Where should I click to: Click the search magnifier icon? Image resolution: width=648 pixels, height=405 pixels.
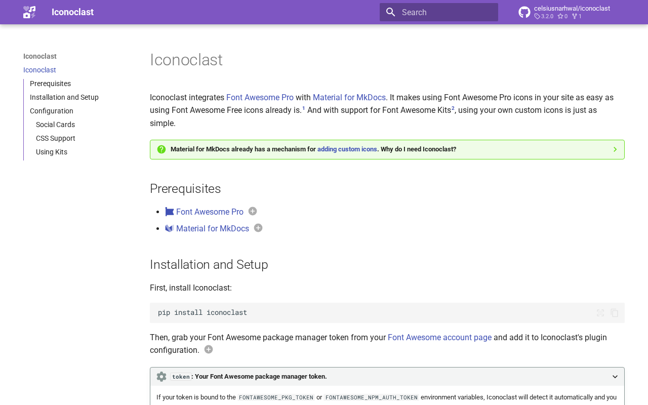pos(390,12)
